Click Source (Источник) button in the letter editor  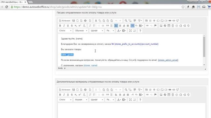coord(65,21)
